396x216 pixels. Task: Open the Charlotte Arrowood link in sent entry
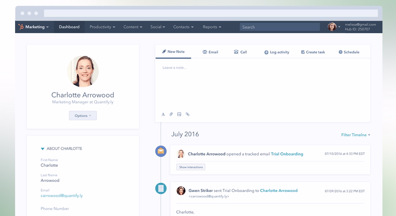pos(279,190)
